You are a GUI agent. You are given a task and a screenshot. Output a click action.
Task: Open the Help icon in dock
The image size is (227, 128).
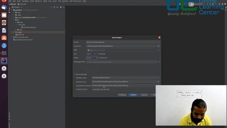click(4, 46)
